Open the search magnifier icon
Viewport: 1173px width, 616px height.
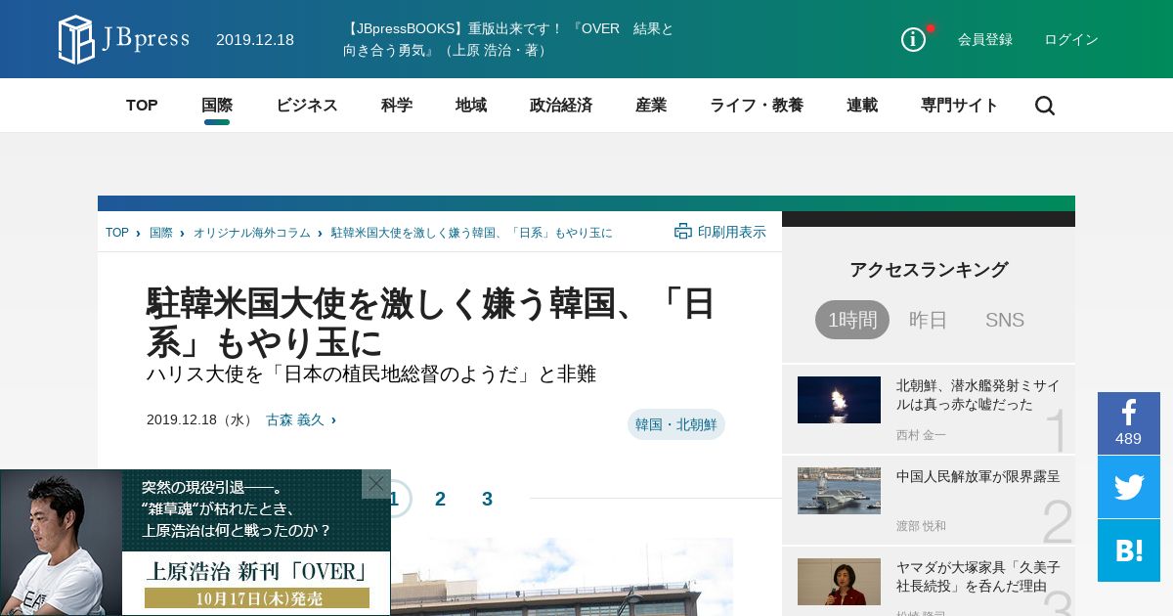(1045, 106)
